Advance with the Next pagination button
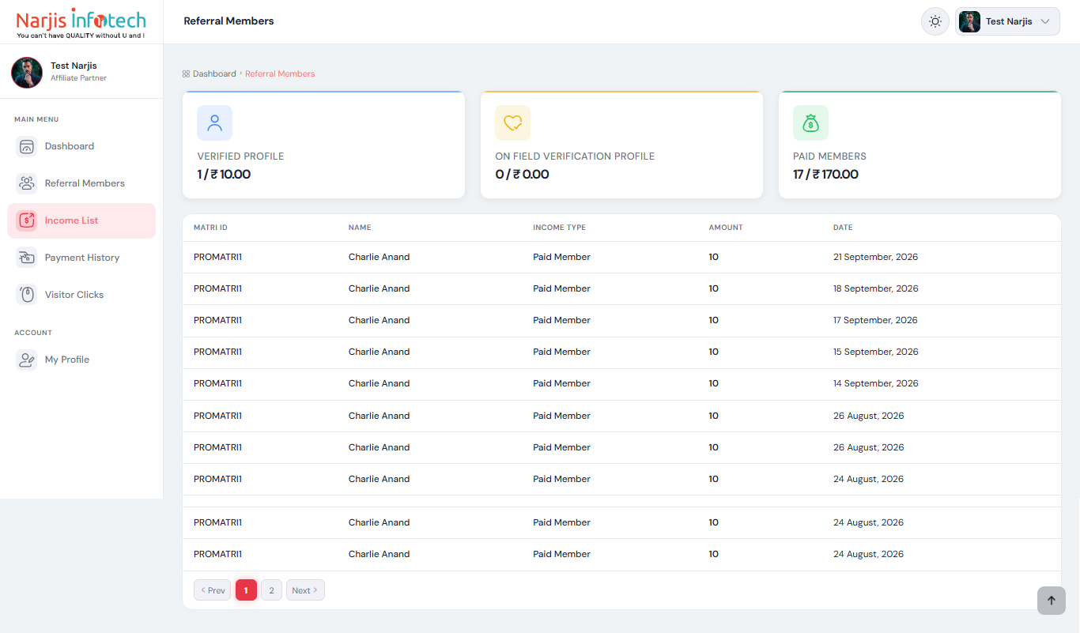This screenshot has width=1080, height=633. click(x=305, y=590)
